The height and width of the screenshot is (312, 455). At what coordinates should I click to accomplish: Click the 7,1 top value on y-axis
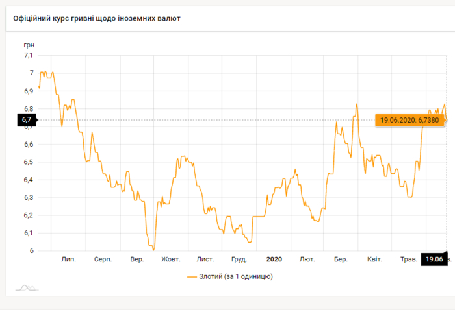(28, 55)
